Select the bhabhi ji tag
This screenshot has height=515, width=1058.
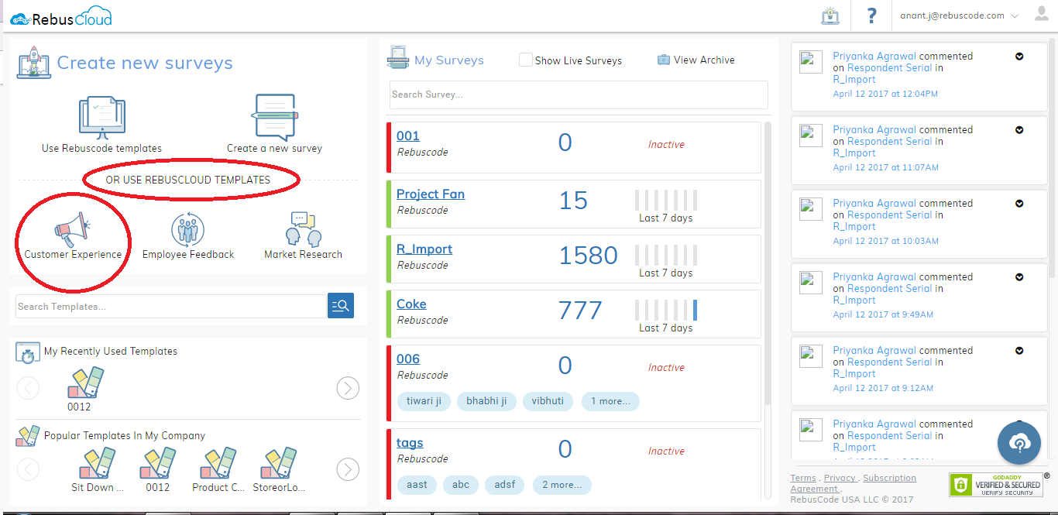486,401
